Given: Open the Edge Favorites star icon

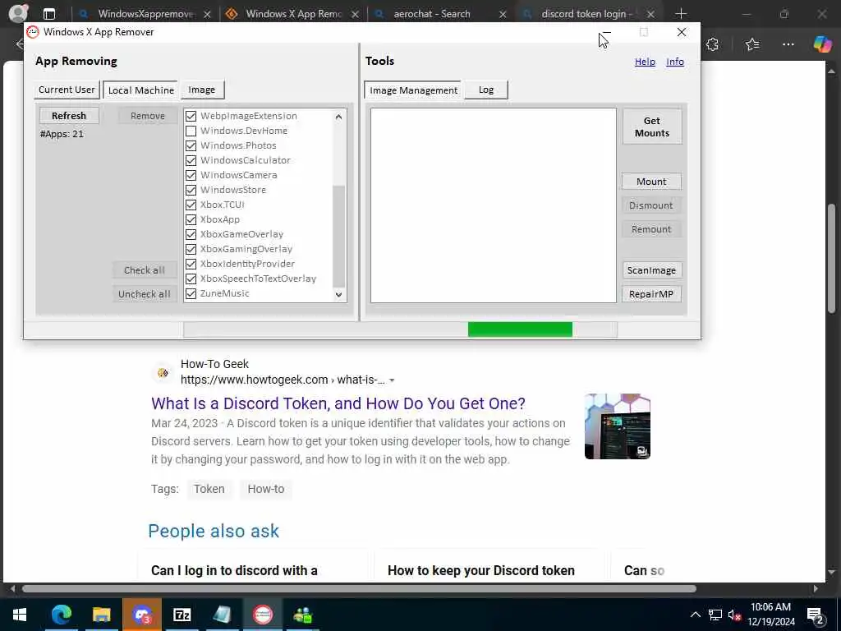Looking at the screenshot, I should [752, 44].
